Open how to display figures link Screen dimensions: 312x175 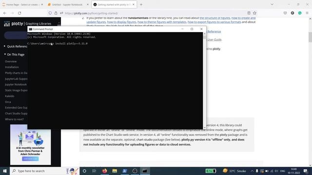click(x=121, y=22)
